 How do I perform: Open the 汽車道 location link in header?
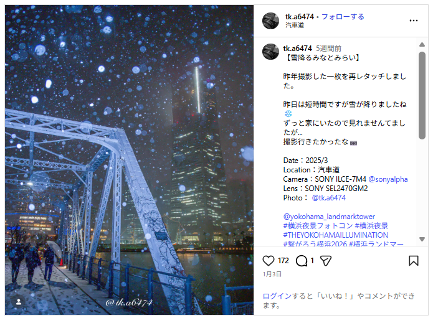295,25
